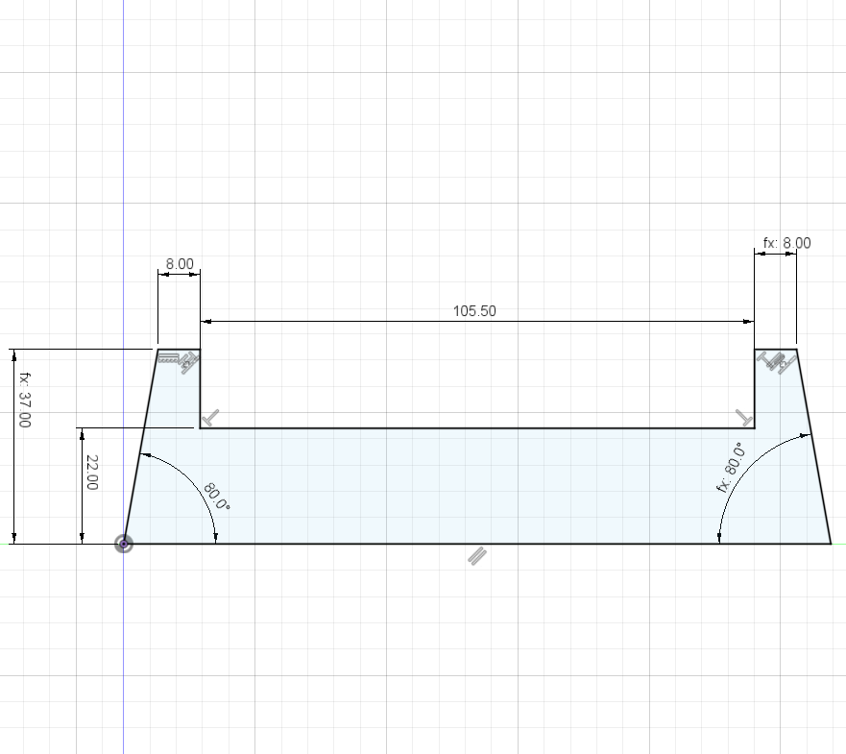Select the long bottom baseline of the sketch
This screenshot has height=754, width=846.
tap(477, 544)
